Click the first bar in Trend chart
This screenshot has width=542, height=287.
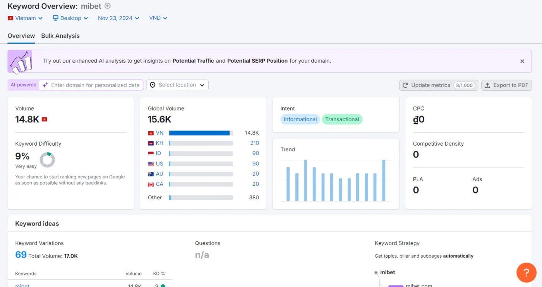point(288,184)
